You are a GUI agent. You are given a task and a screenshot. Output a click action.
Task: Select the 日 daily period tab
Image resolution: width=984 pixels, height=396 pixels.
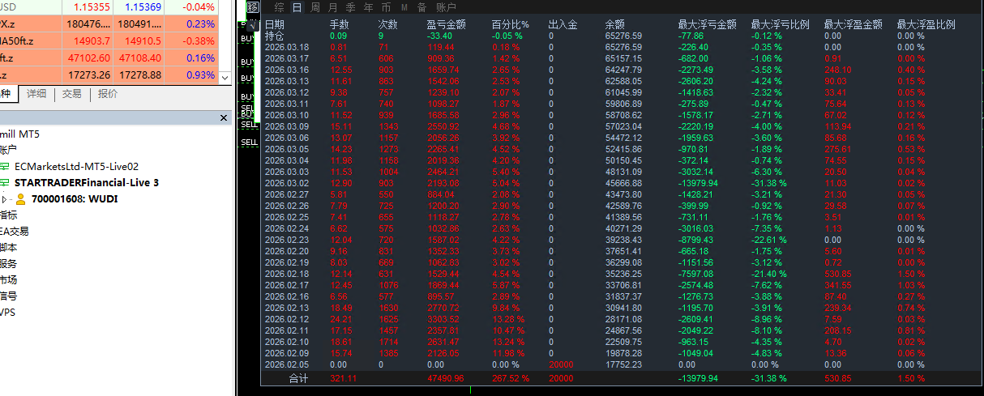pyautogui.click(x=297, y=7)
